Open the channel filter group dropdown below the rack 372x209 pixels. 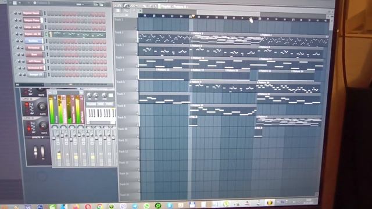(30, 84)
